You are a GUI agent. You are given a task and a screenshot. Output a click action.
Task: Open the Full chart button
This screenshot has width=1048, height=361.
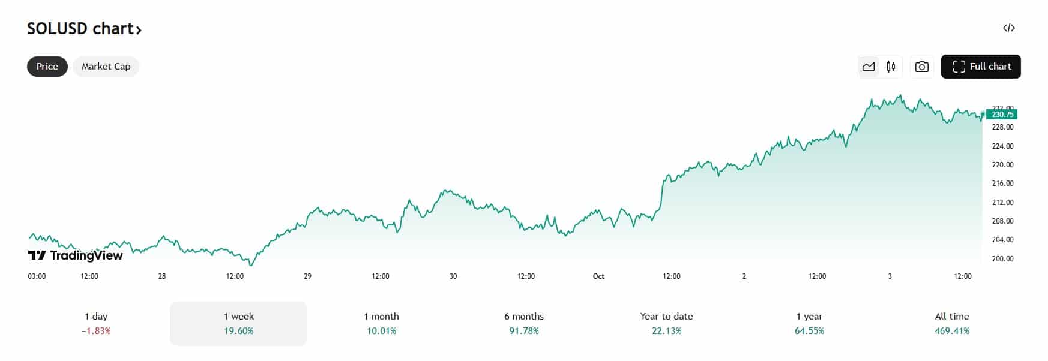981,67
